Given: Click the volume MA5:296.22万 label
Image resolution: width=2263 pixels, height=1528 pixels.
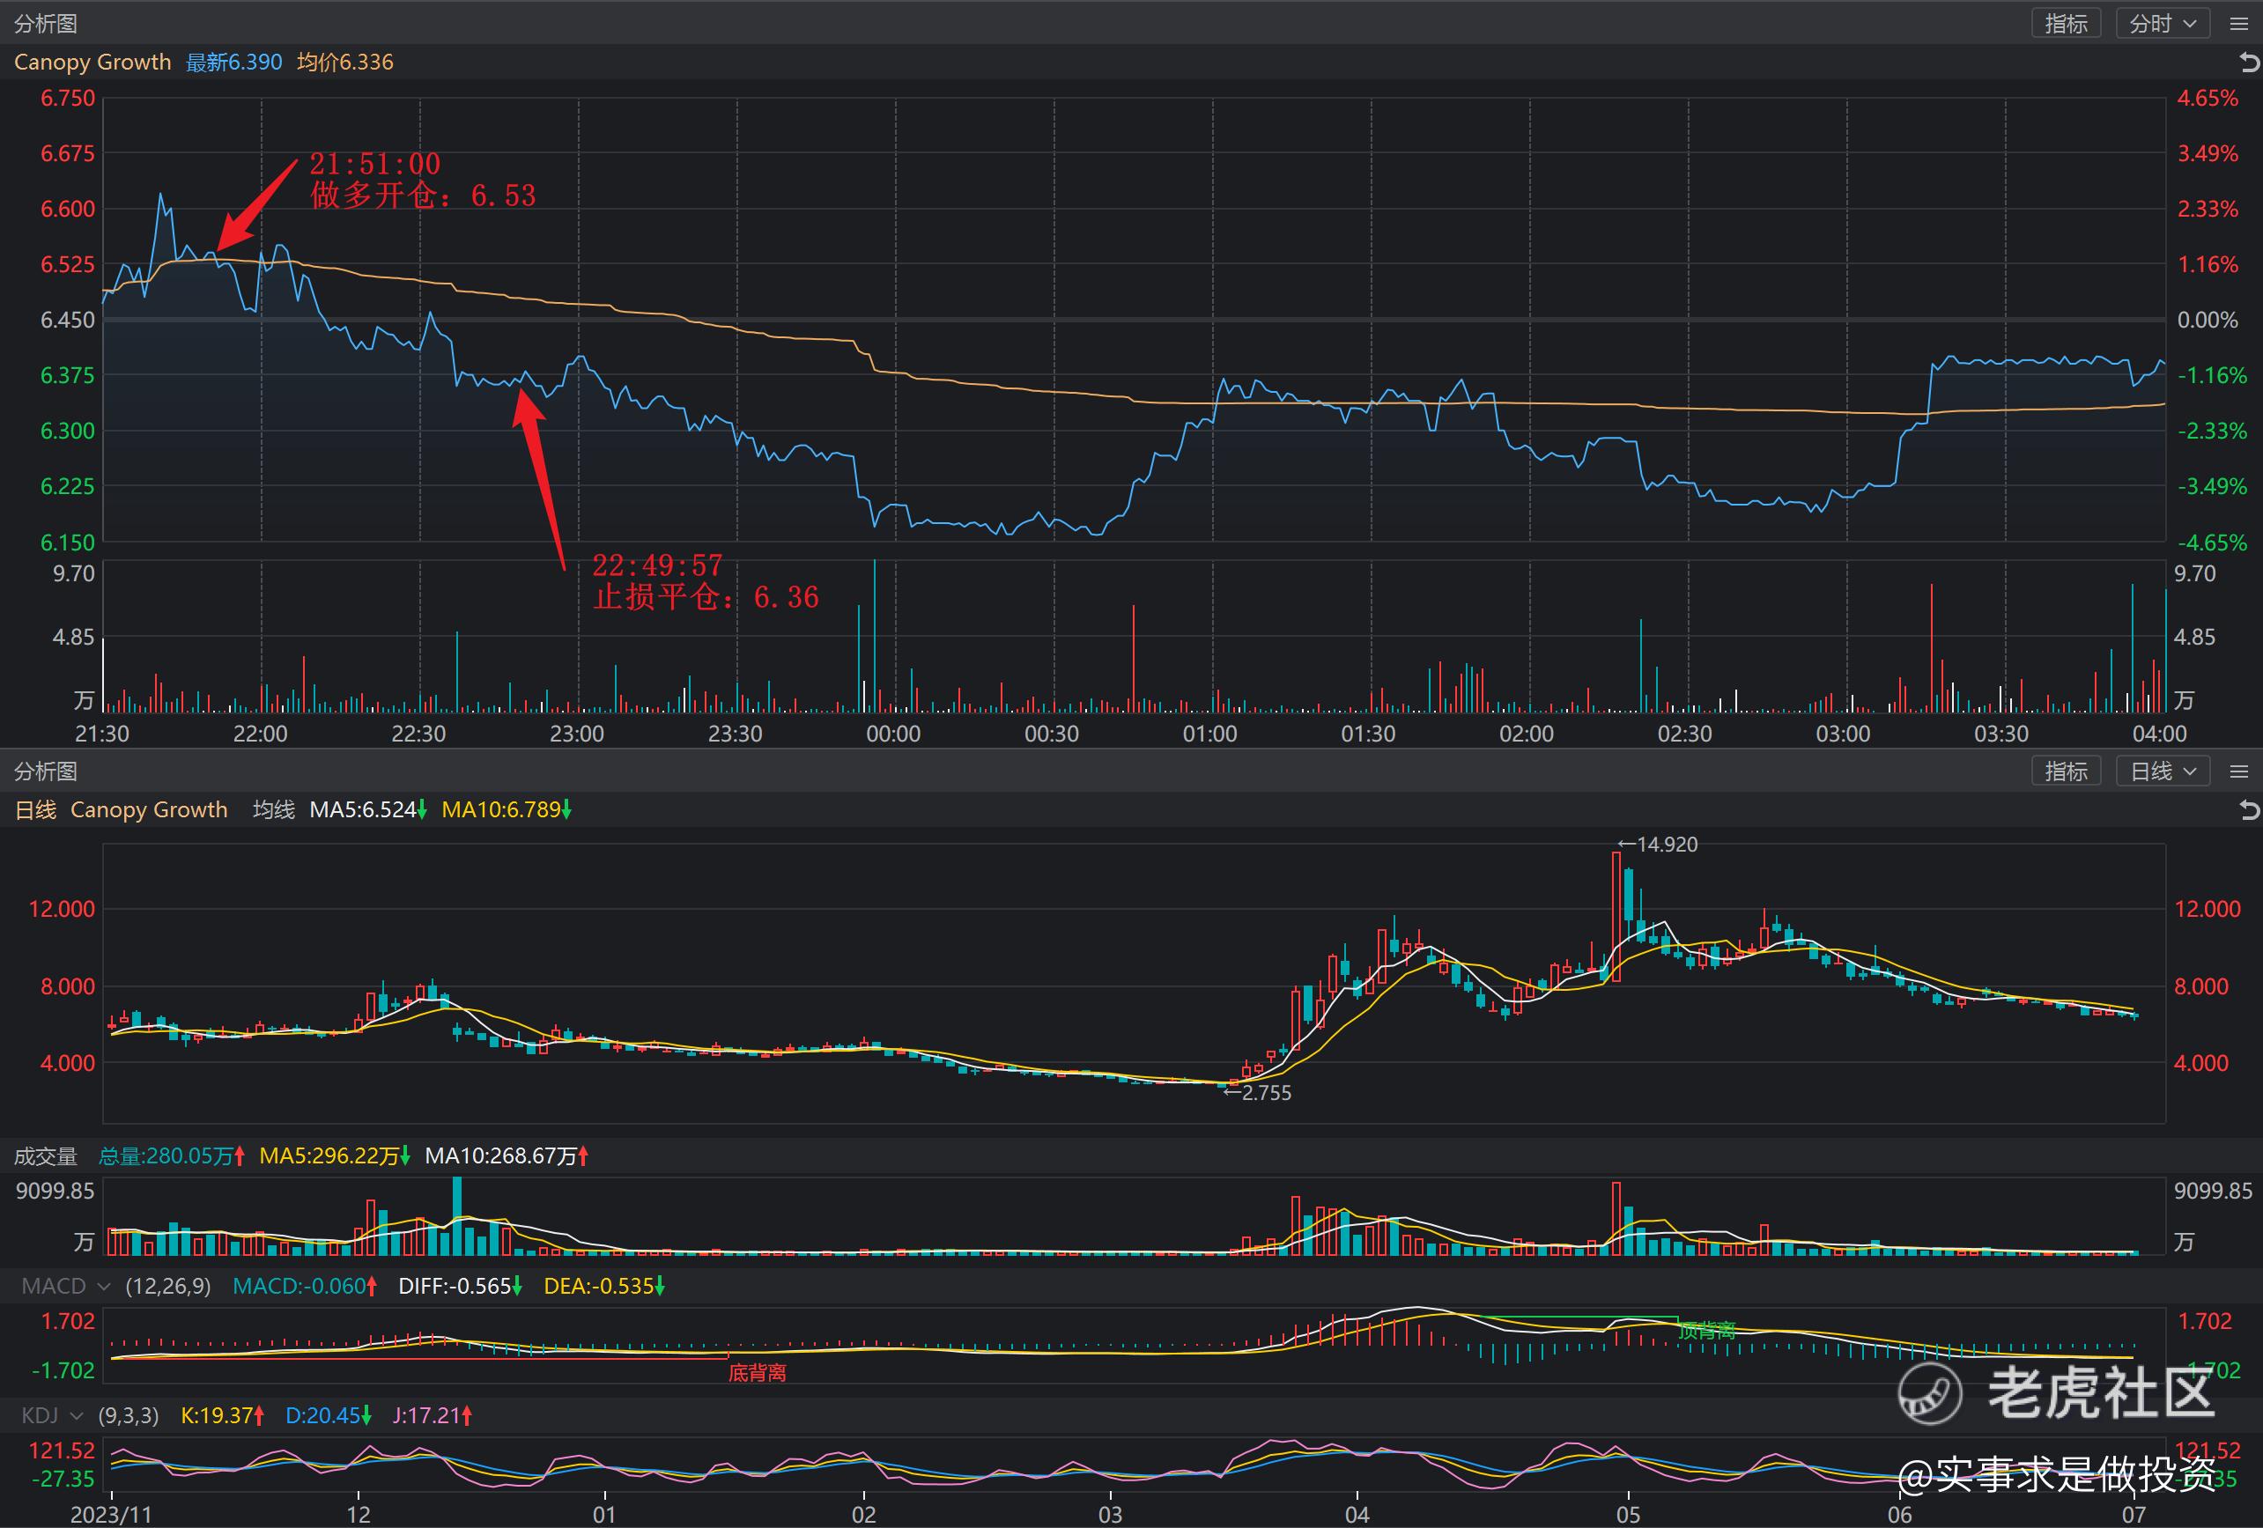Looking at the screenshot, I should tap(335, 1156).
